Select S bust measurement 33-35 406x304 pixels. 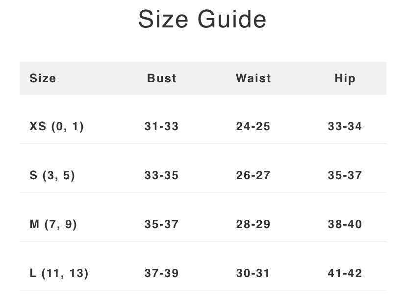(x=162, y=175)
